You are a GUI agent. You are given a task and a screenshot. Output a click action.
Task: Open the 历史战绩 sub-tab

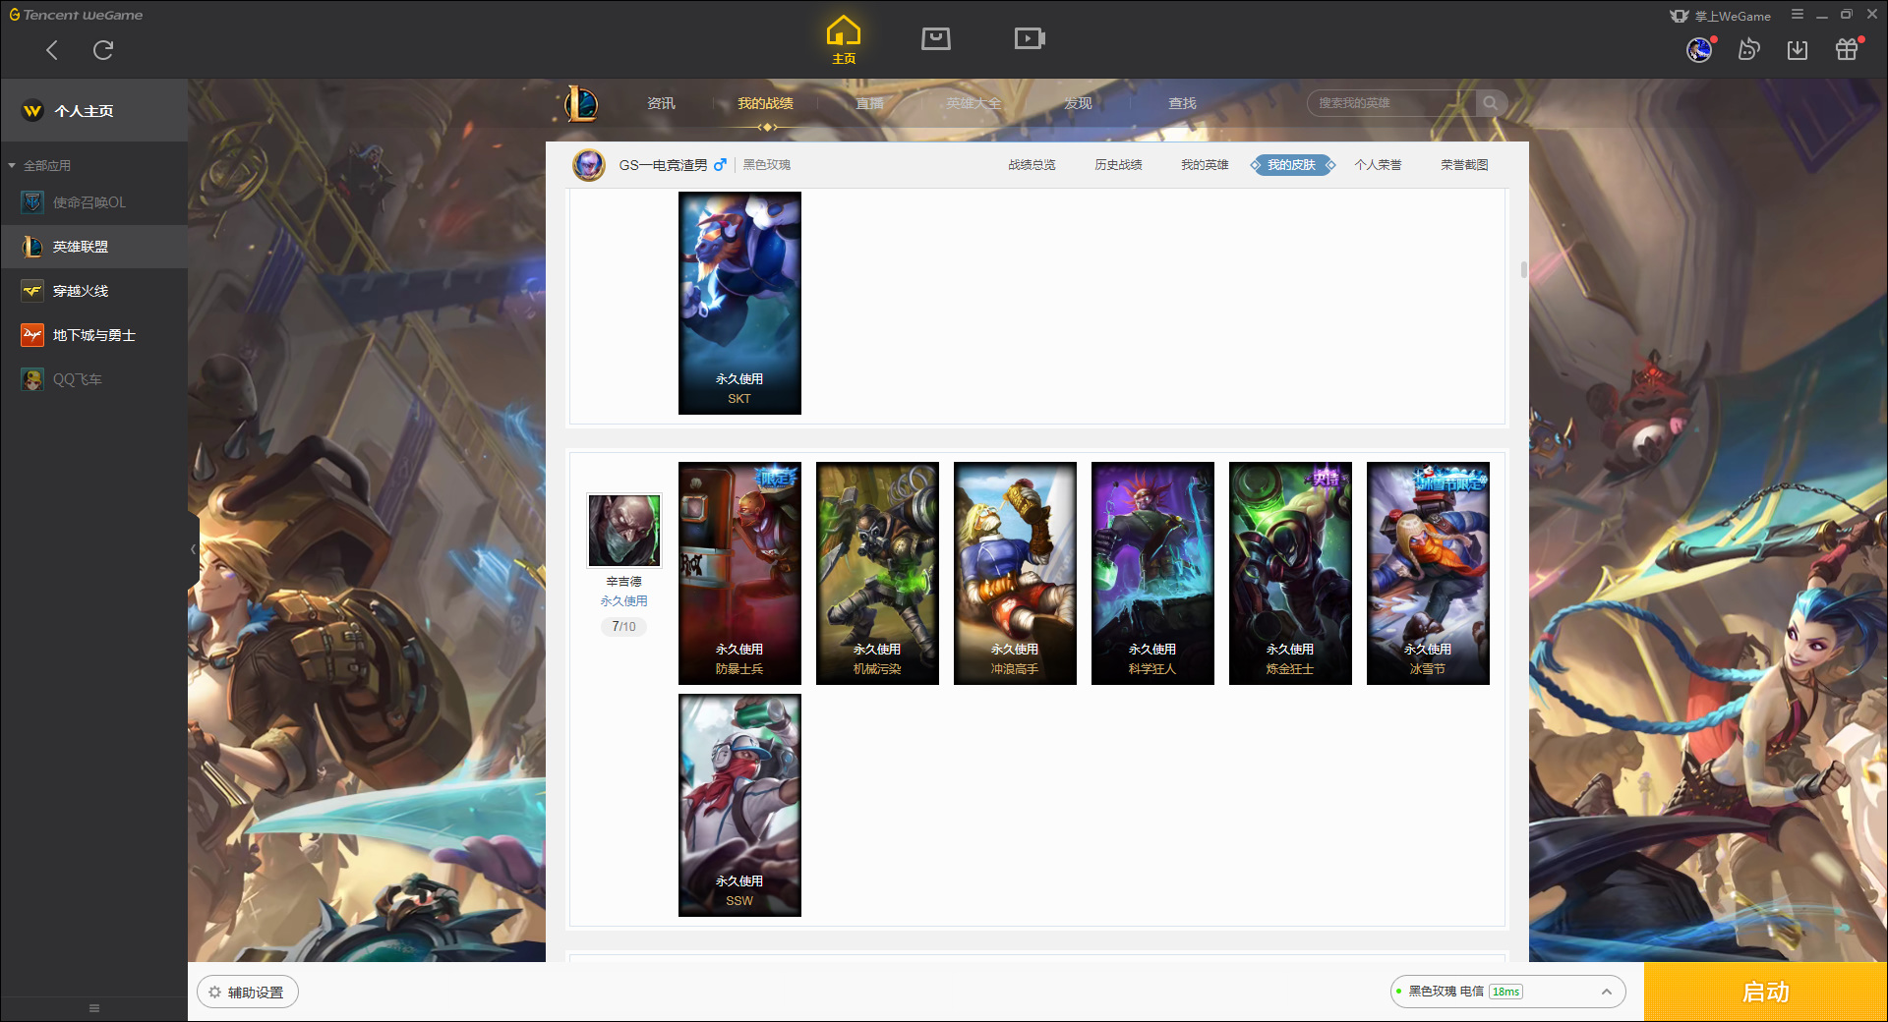(x=1118, y=165)
